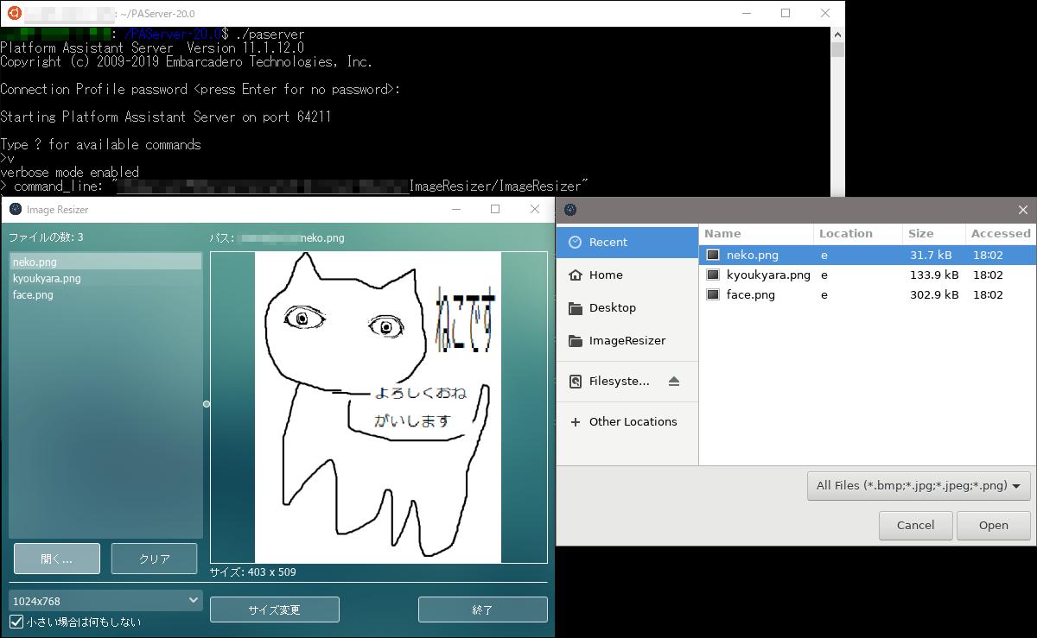The image size is (1037, 638).
Task: Minimize the PAServer terminal window
Action: click(746, 13)
